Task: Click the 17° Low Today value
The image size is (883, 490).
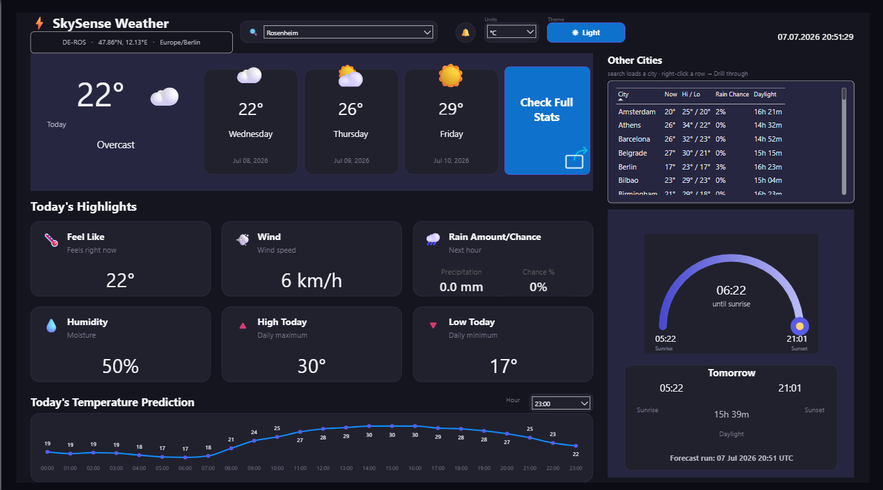Action: (x=503, y=366)
